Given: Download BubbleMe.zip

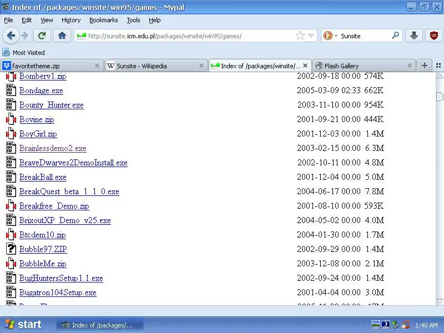Looking at the screenshot, I should pos(43,264).
